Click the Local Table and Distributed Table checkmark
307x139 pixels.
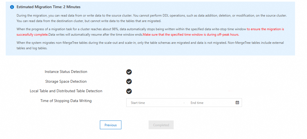coord(129,91)
